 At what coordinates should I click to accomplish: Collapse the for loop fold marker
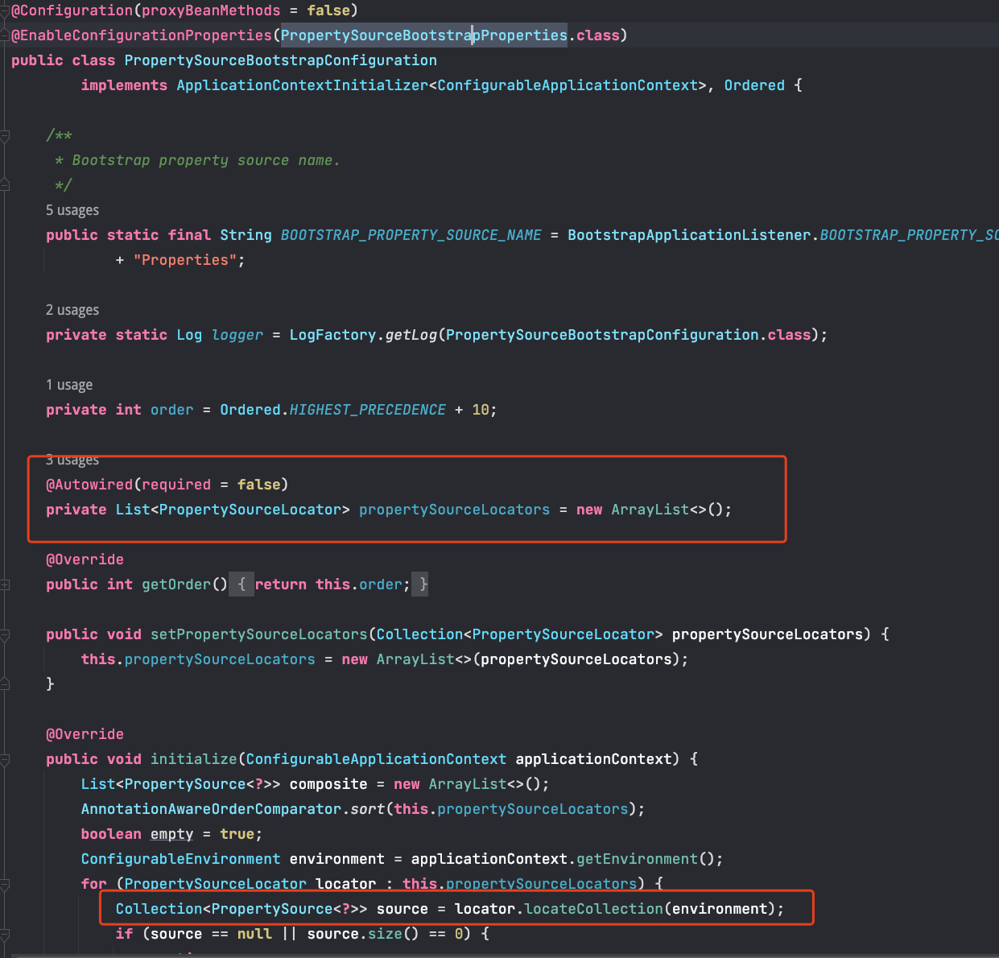pos(4,884)
